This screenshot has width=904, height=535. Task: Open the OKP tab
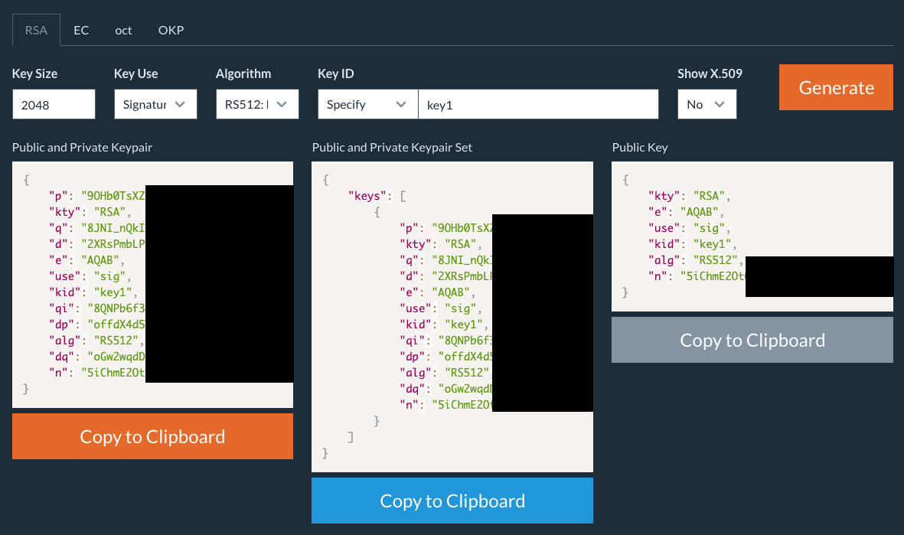point(171,30)
